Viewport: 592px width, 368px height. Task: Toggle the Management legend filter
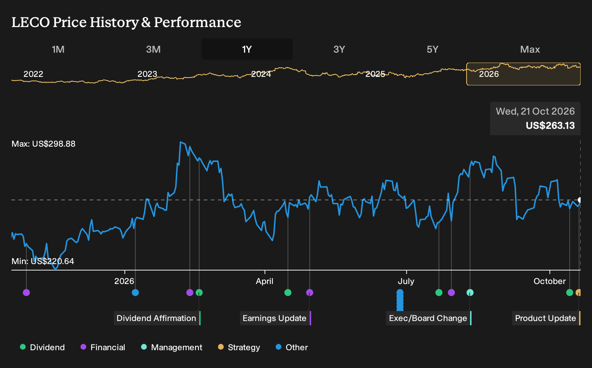pos(172,347)
